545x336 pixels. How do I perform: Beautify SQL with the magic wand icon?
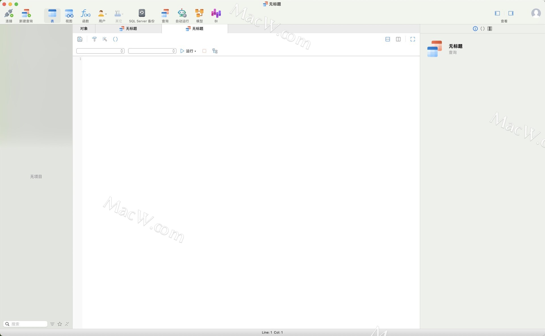coord(105,39)
